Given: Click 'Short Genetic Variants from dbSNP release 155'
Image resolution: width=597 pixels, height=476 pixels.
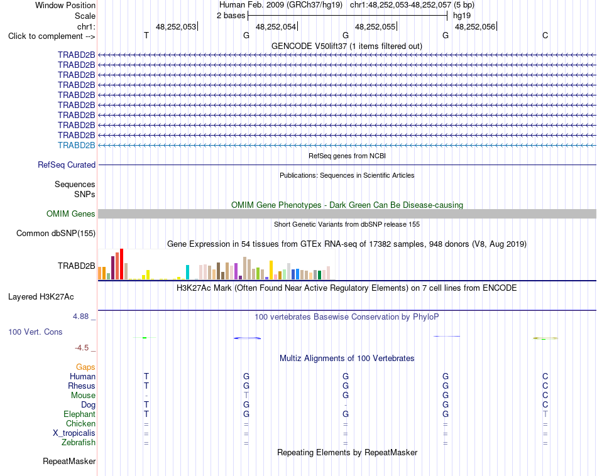Looking at the screenshot, I should tap(347, 224).
